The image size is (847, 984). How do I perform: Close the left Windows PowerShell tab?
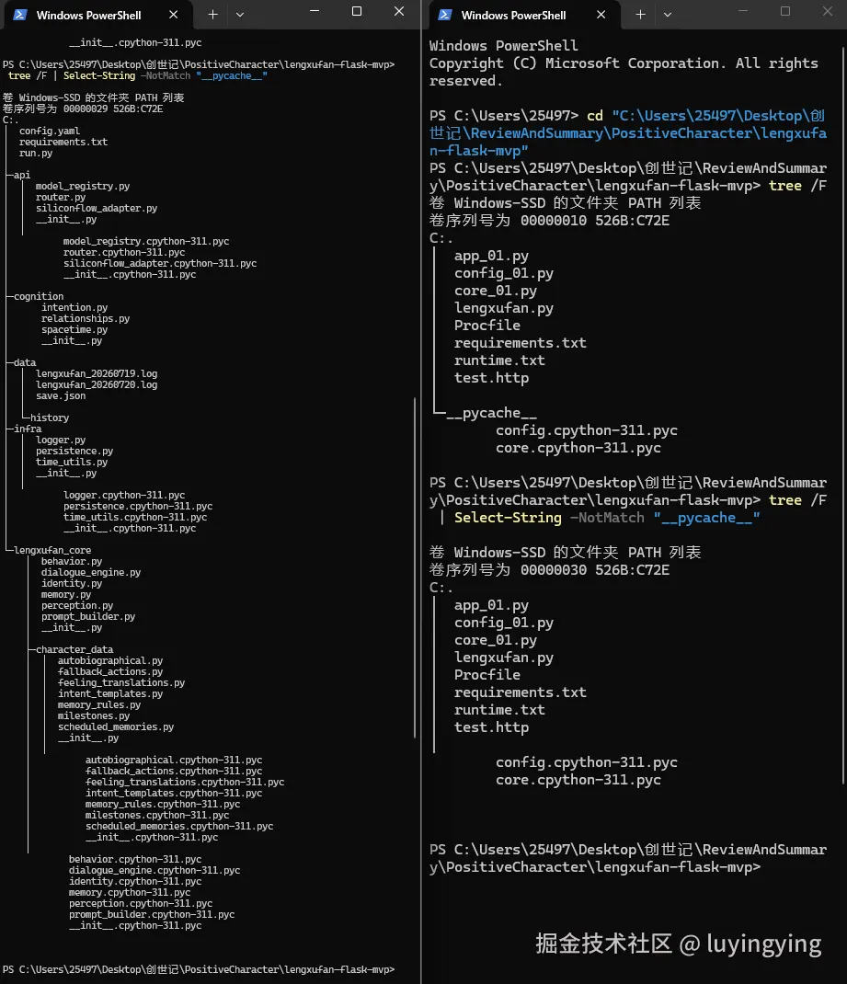pos(173,15)
